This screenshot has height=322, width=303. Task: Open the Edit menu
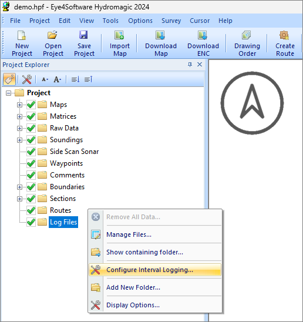(x=65, y=21)
